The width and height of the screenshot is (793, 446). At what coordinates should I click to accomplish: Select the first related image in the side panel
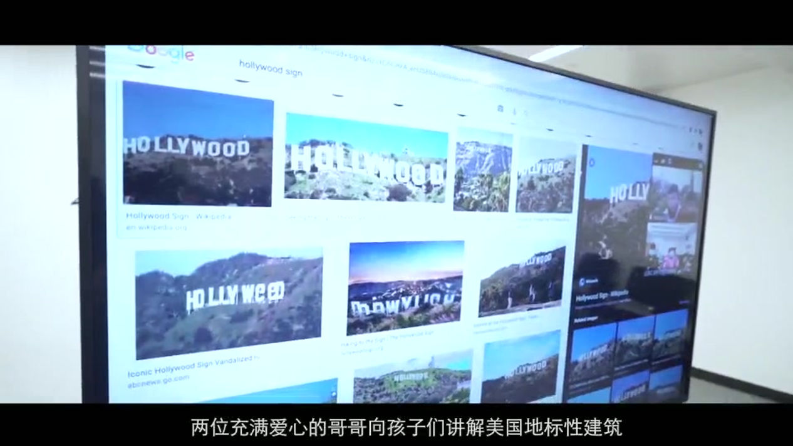tap(593, 351)
